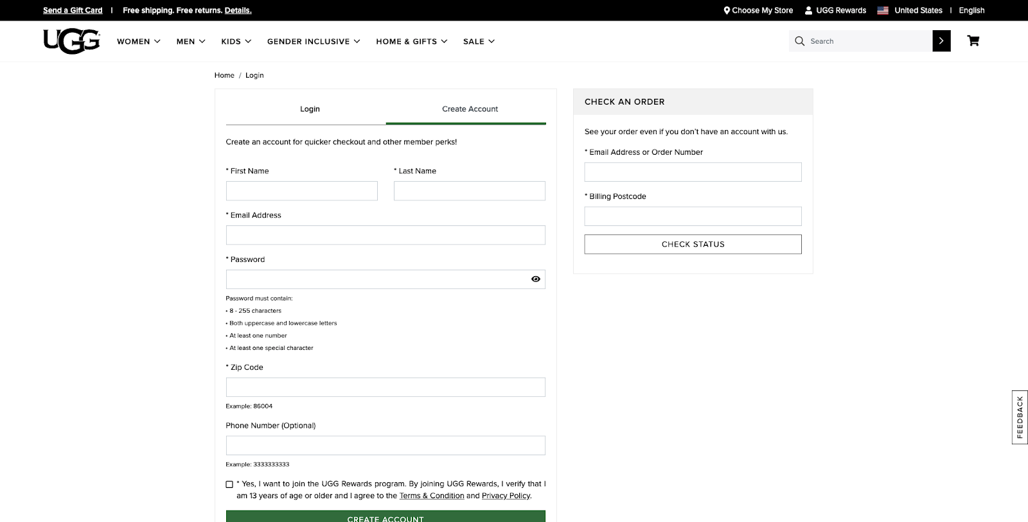Click the Create Account green button
This screenshot has height=522, width=1028.
(385, 516)
